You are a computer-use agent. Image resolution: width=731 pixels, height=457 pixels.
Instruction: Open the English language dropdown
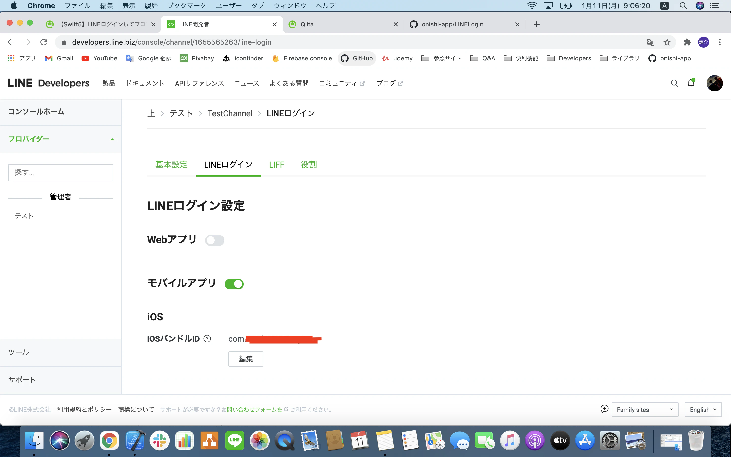(x=703, y=409)
